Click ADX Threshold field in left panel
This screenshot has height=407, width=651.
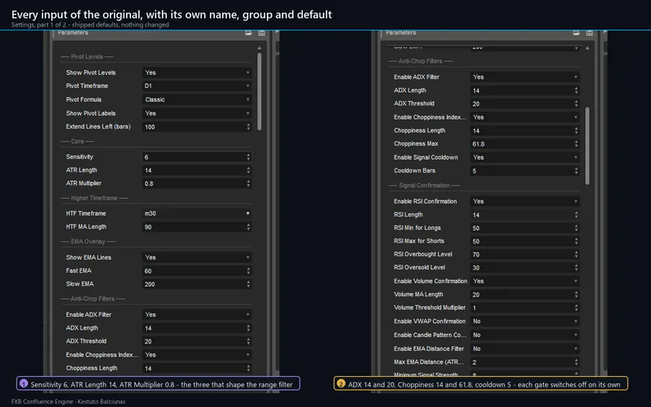pos(197,341)
